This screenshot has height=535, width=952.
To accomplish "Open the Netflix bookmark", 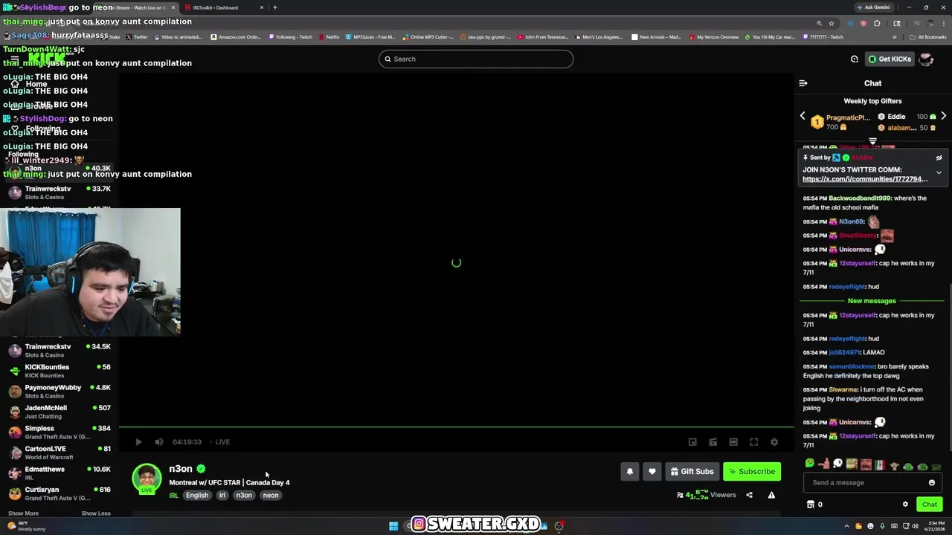I will [329, 37].
